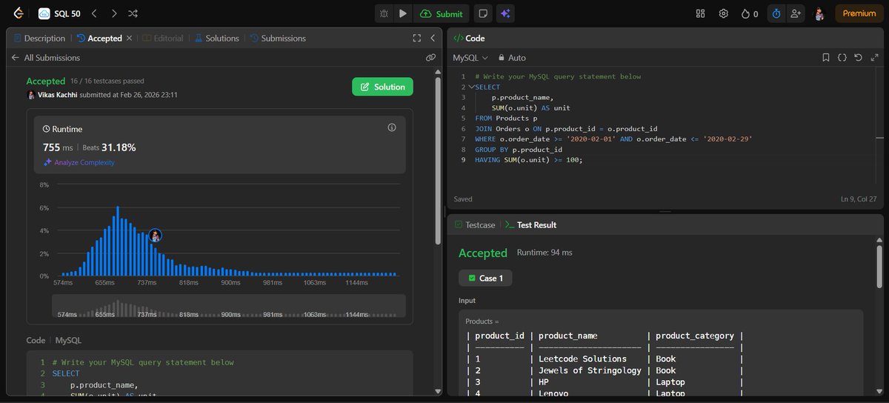
Task: Click the green Solution button
Action: (x=382, y=87)
